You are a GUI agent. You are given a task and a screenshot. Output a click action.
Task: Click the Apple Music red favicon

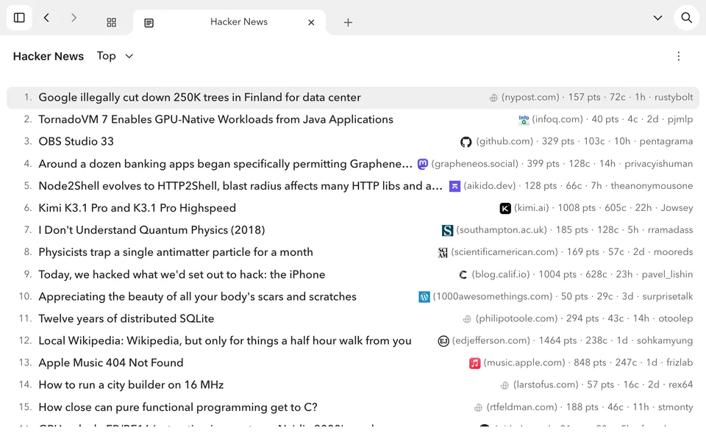tap(474, 363)
